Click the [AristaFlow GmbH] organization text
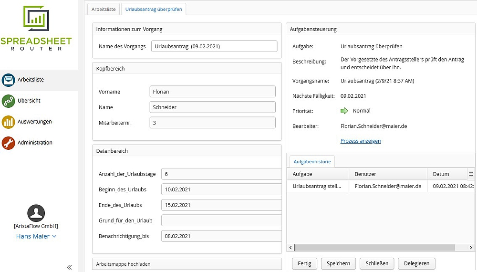The image size is (477, 272). pyautogui.click(x=36, y=226)
